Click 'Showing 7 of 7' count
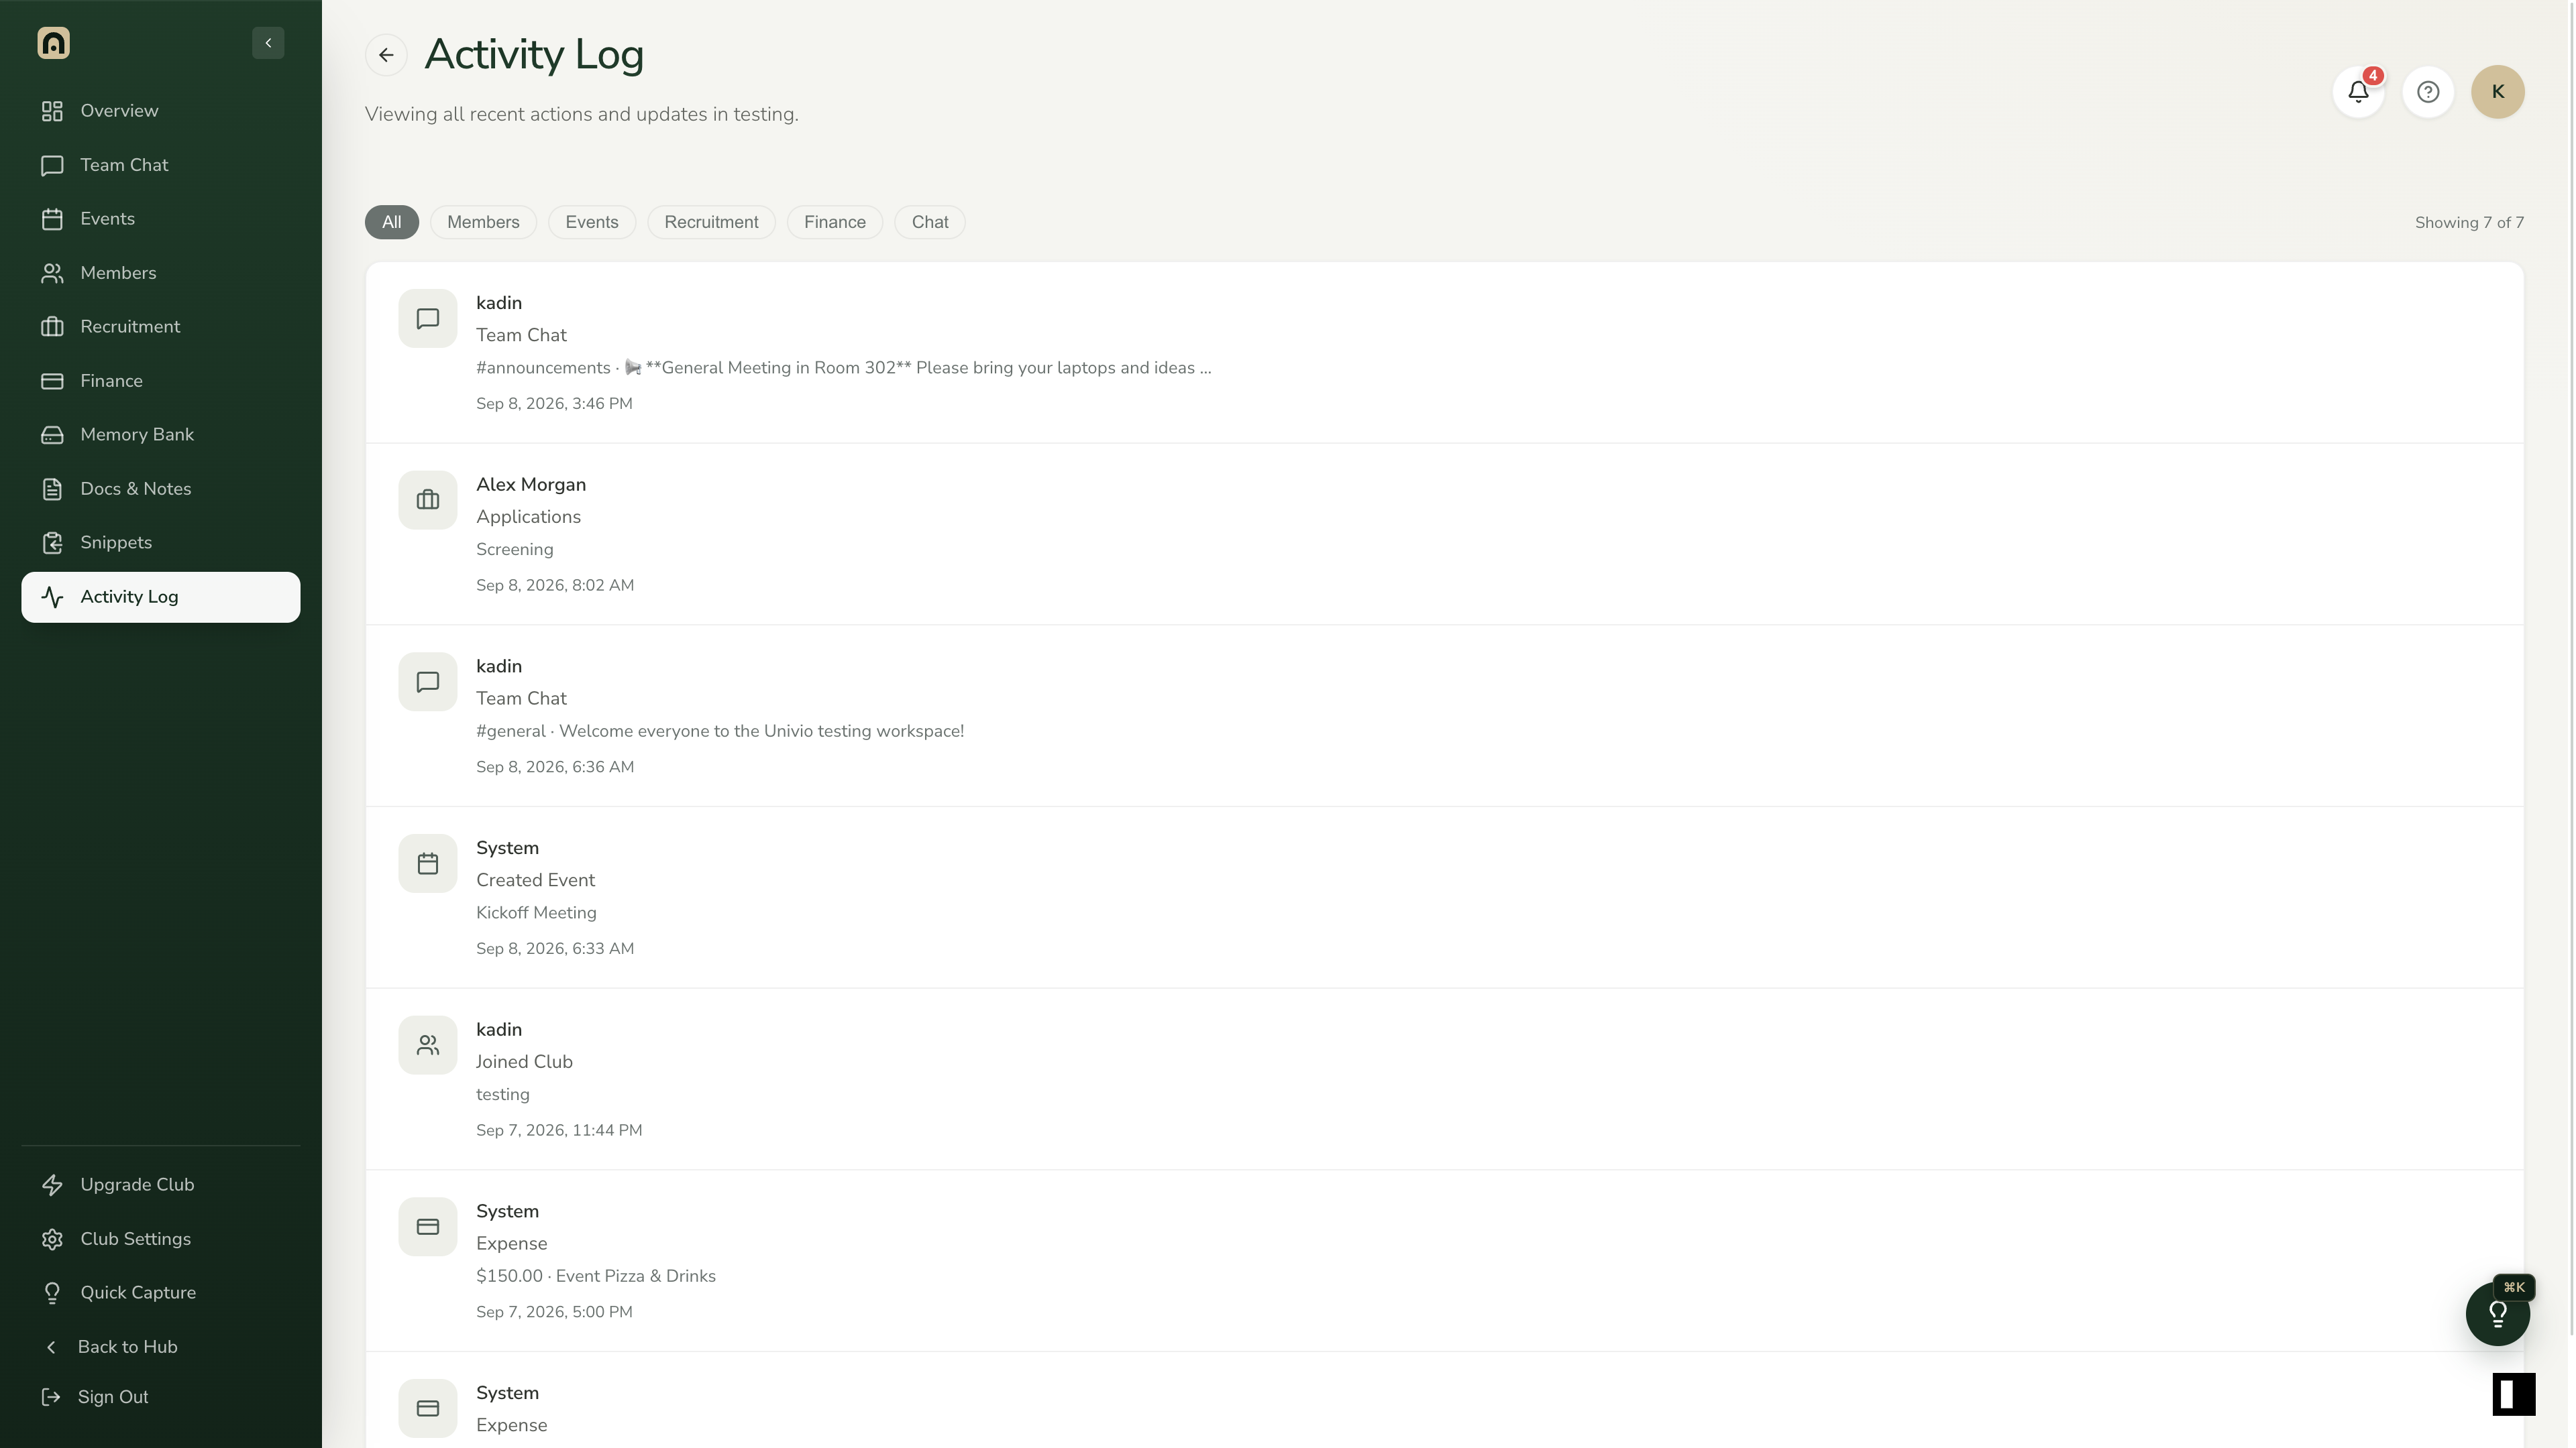Image resolution: width=2576 pixels, height=1448 pixels. [2469, 223]
